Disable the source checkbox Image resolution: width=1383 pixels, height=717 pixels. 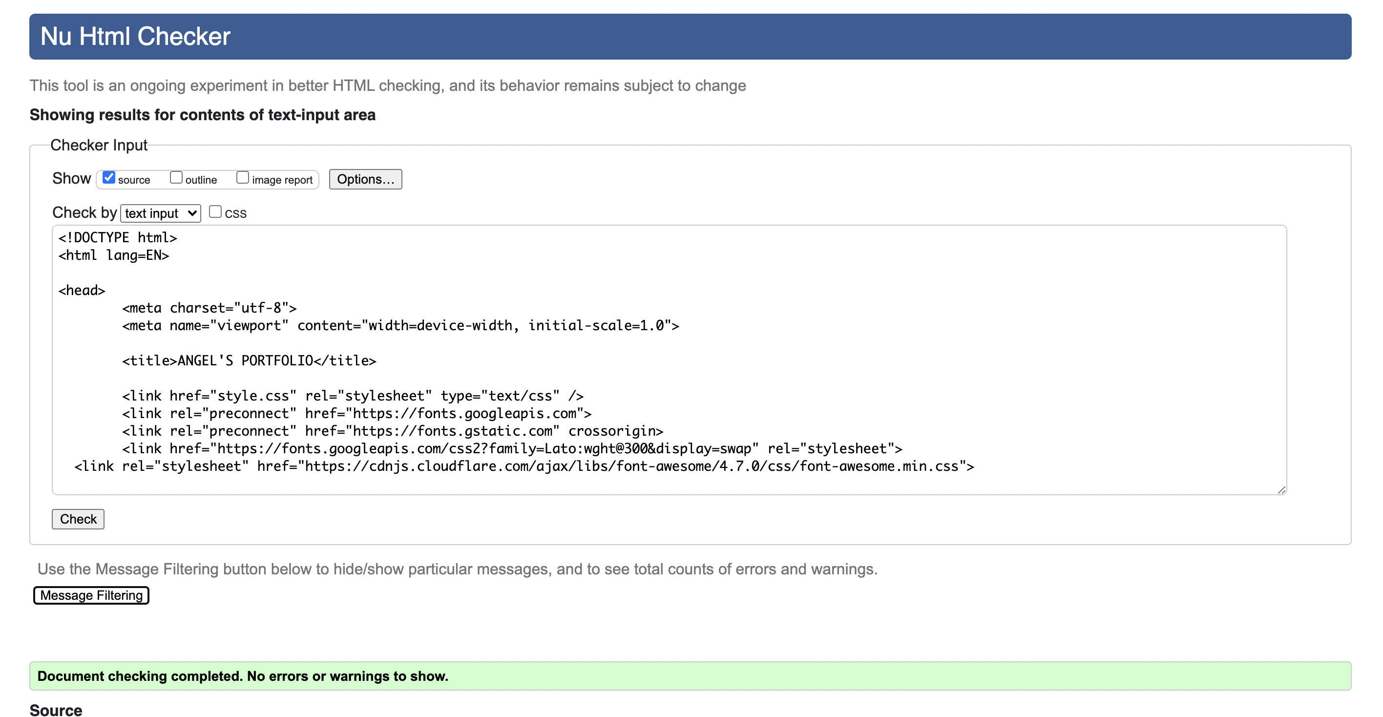108,177
